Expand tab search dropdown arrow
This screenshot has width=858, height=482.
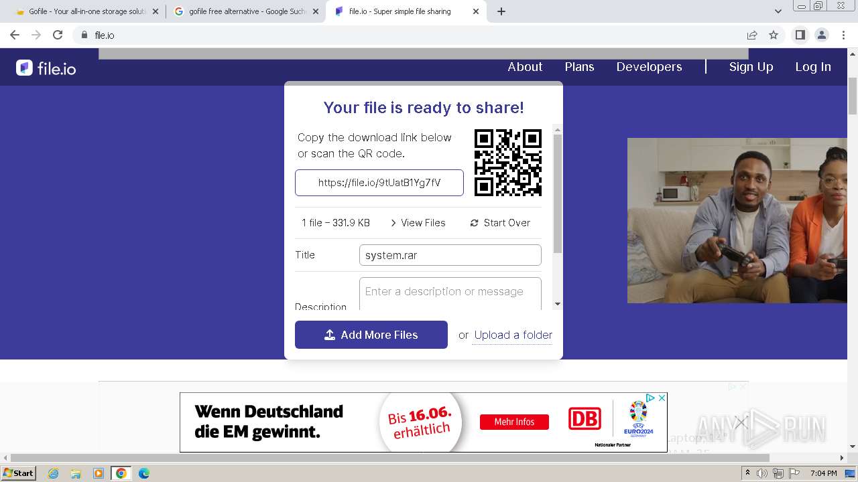[778, 11]
